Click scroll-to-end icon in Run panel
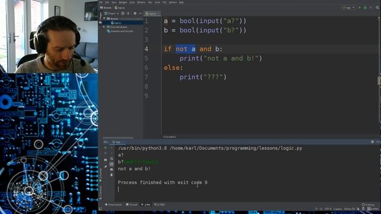 [x=111, y=164]
